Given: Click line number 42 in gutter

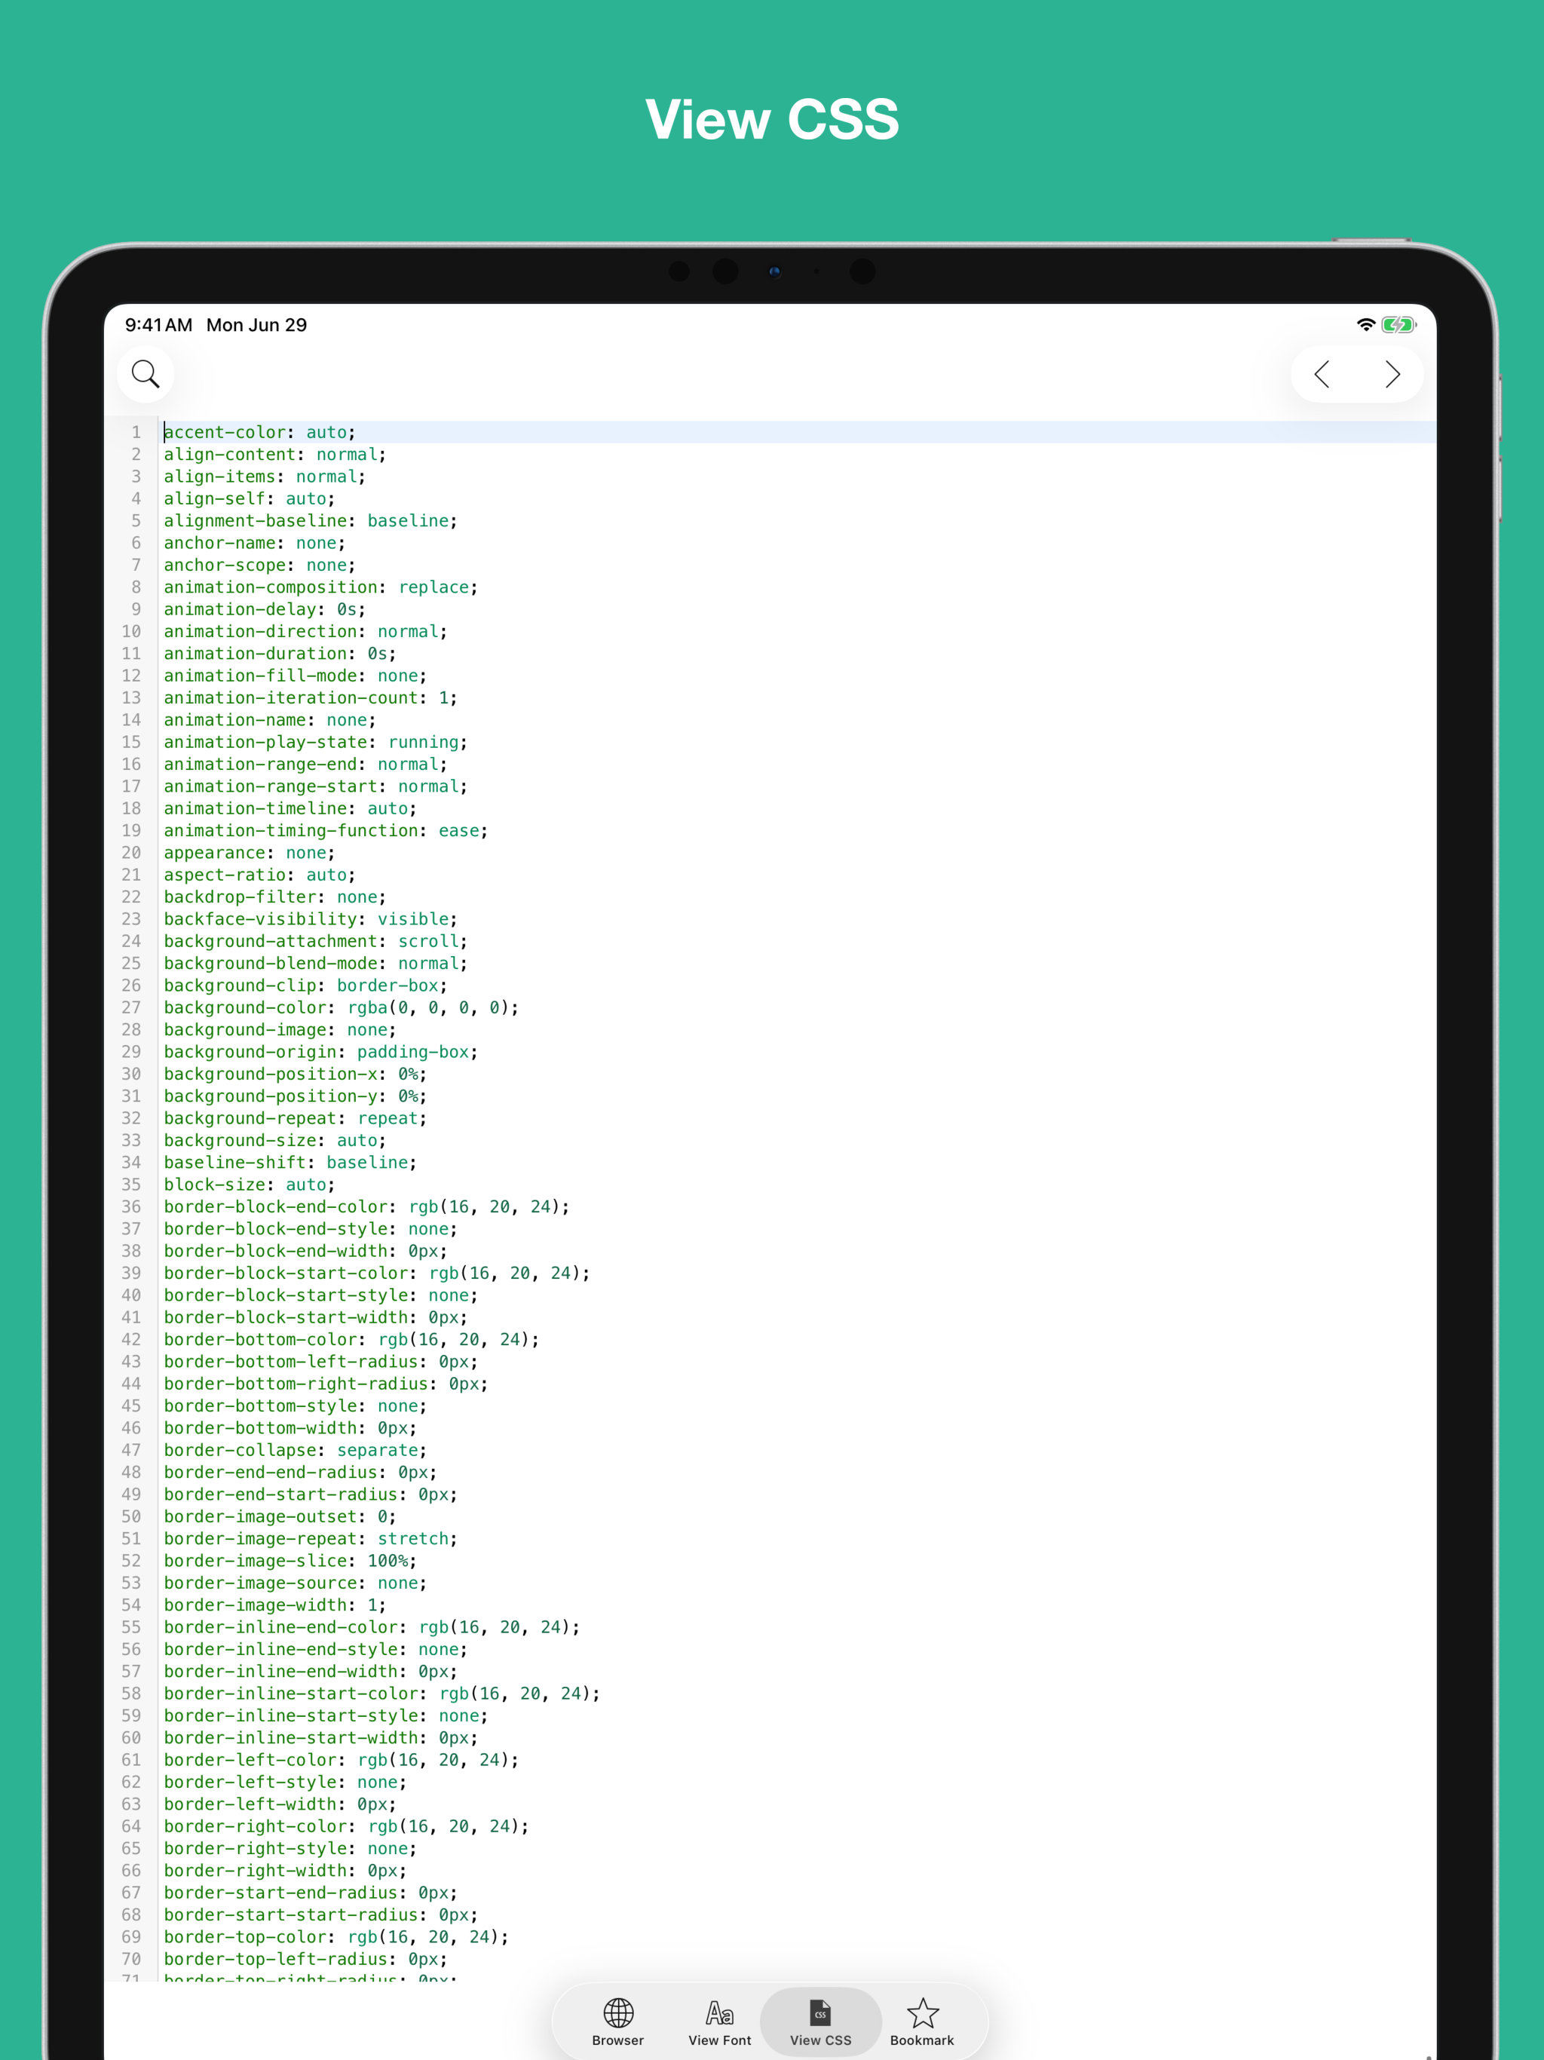Looking at the screenshot, I should point(131,1339).
